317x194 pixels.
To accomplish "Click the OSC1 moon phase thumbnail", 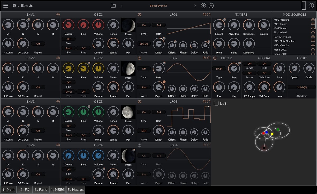I will (x=128, y=25).
